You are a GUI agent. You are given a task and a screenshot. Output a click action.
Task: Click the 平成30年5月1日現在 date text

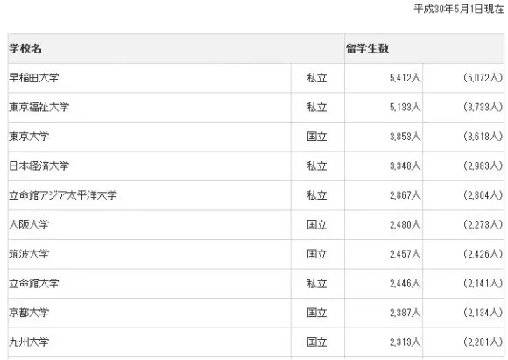click(x=459, y=9)
